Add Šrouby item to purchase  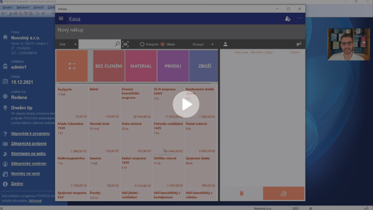pos(104,195)
